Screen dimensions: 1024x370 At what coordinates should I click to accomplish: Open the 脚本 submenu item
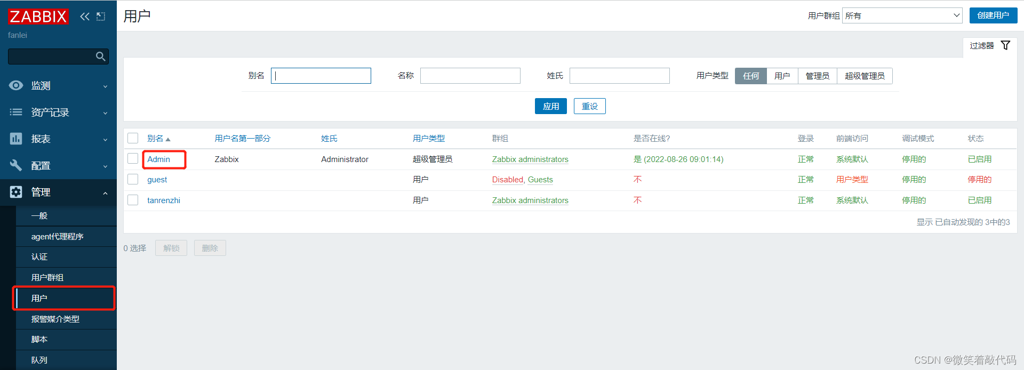[x=66, y=339]
